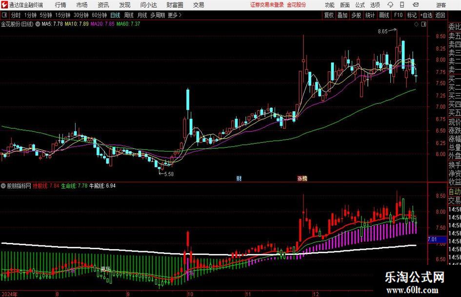Click the diamond icon above the chart
This screenshot has height=297, width=461.
[416, 24]
